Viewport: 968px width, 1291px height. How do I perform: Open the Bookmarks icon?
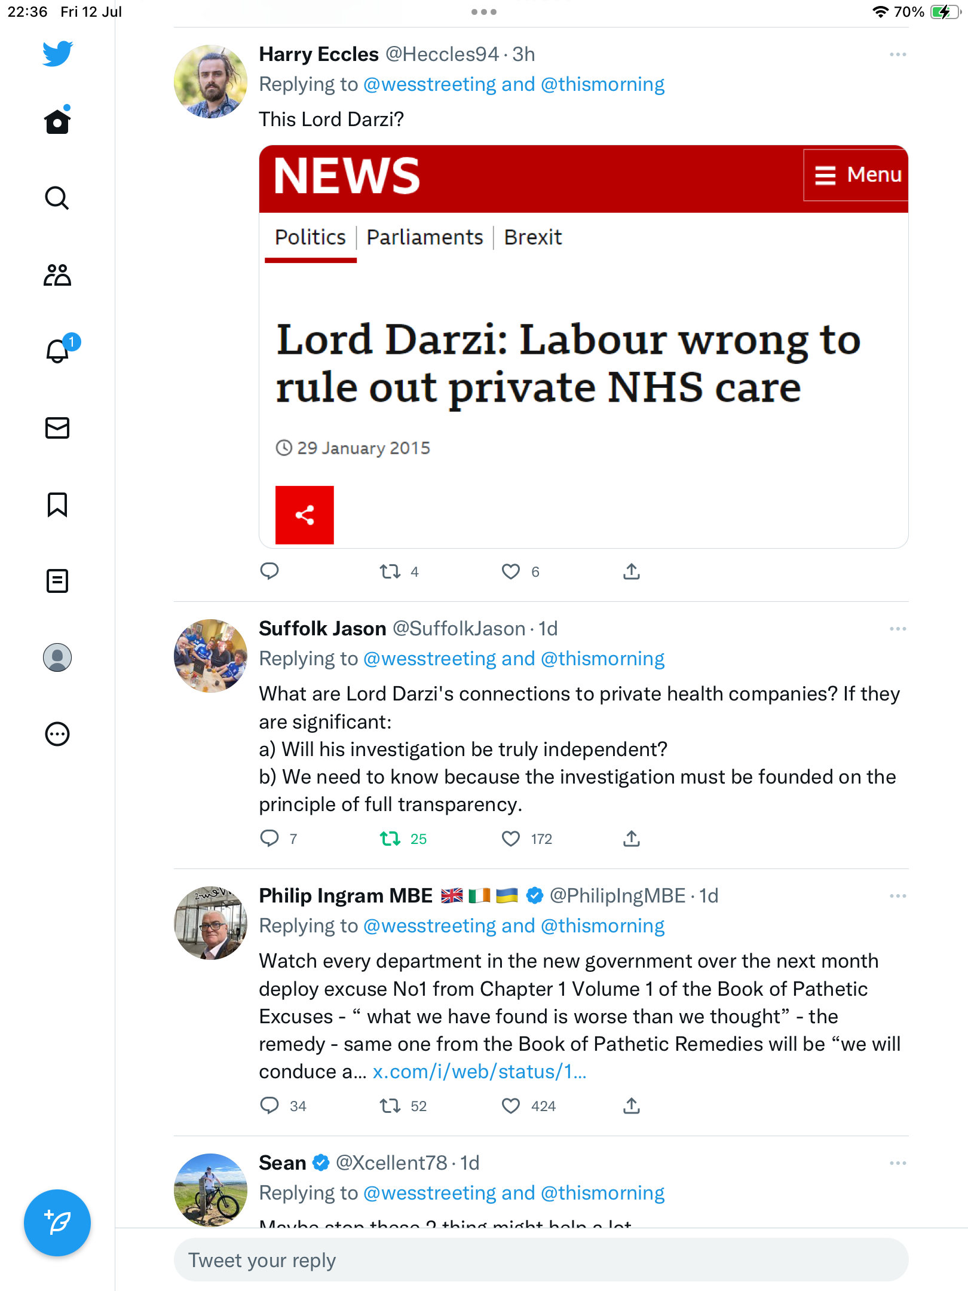point(57,504)
